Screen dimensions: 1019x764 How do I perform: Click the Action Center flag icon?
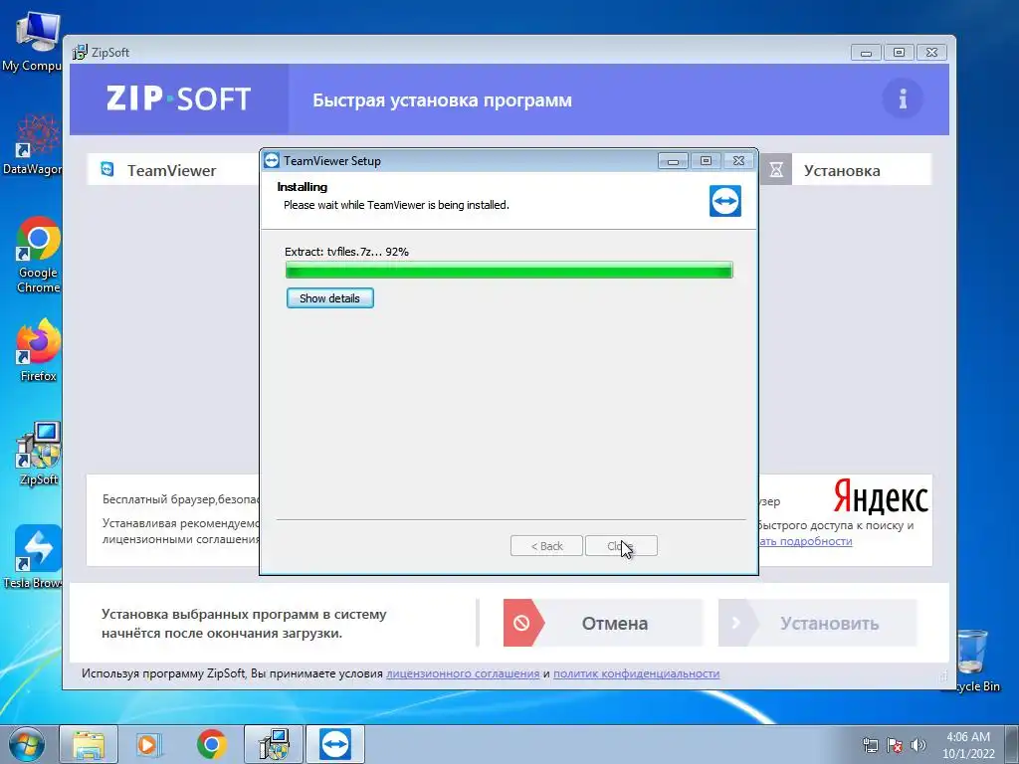(895, 745)
